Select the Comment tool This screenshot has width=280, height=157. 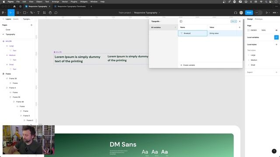(x=56, y=13)
